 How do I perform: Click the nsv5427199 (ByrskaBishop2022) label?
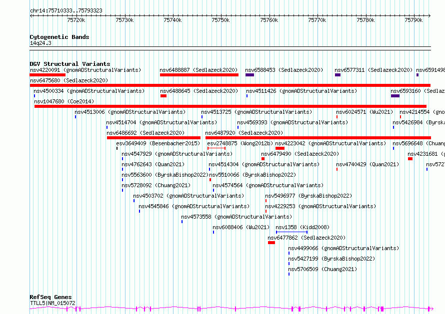[331, 259]
